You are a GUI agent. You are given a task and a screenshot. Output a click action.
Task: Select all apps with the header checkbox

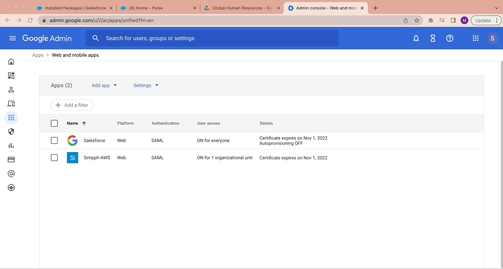click(x=54, y=123)
